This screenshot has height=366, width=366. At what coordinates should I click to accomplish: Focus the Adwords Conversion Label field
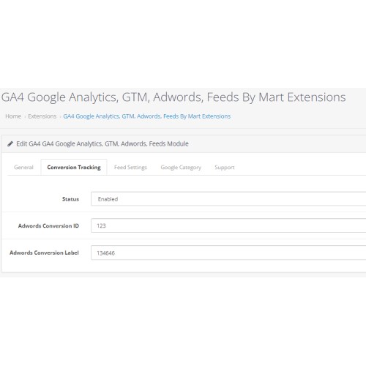(228, 253)
